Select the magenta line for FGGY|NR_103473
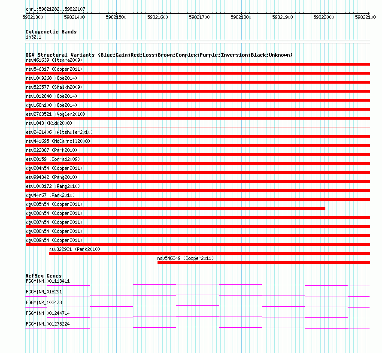This screenshot has height=353, width=382. coord(197,306)
